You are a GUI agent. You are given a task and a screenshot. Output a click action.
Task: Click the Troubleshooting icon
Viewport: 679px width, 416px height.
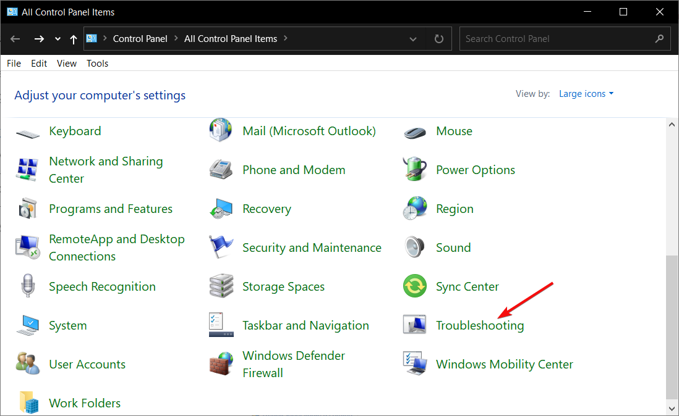pos(414,325)
